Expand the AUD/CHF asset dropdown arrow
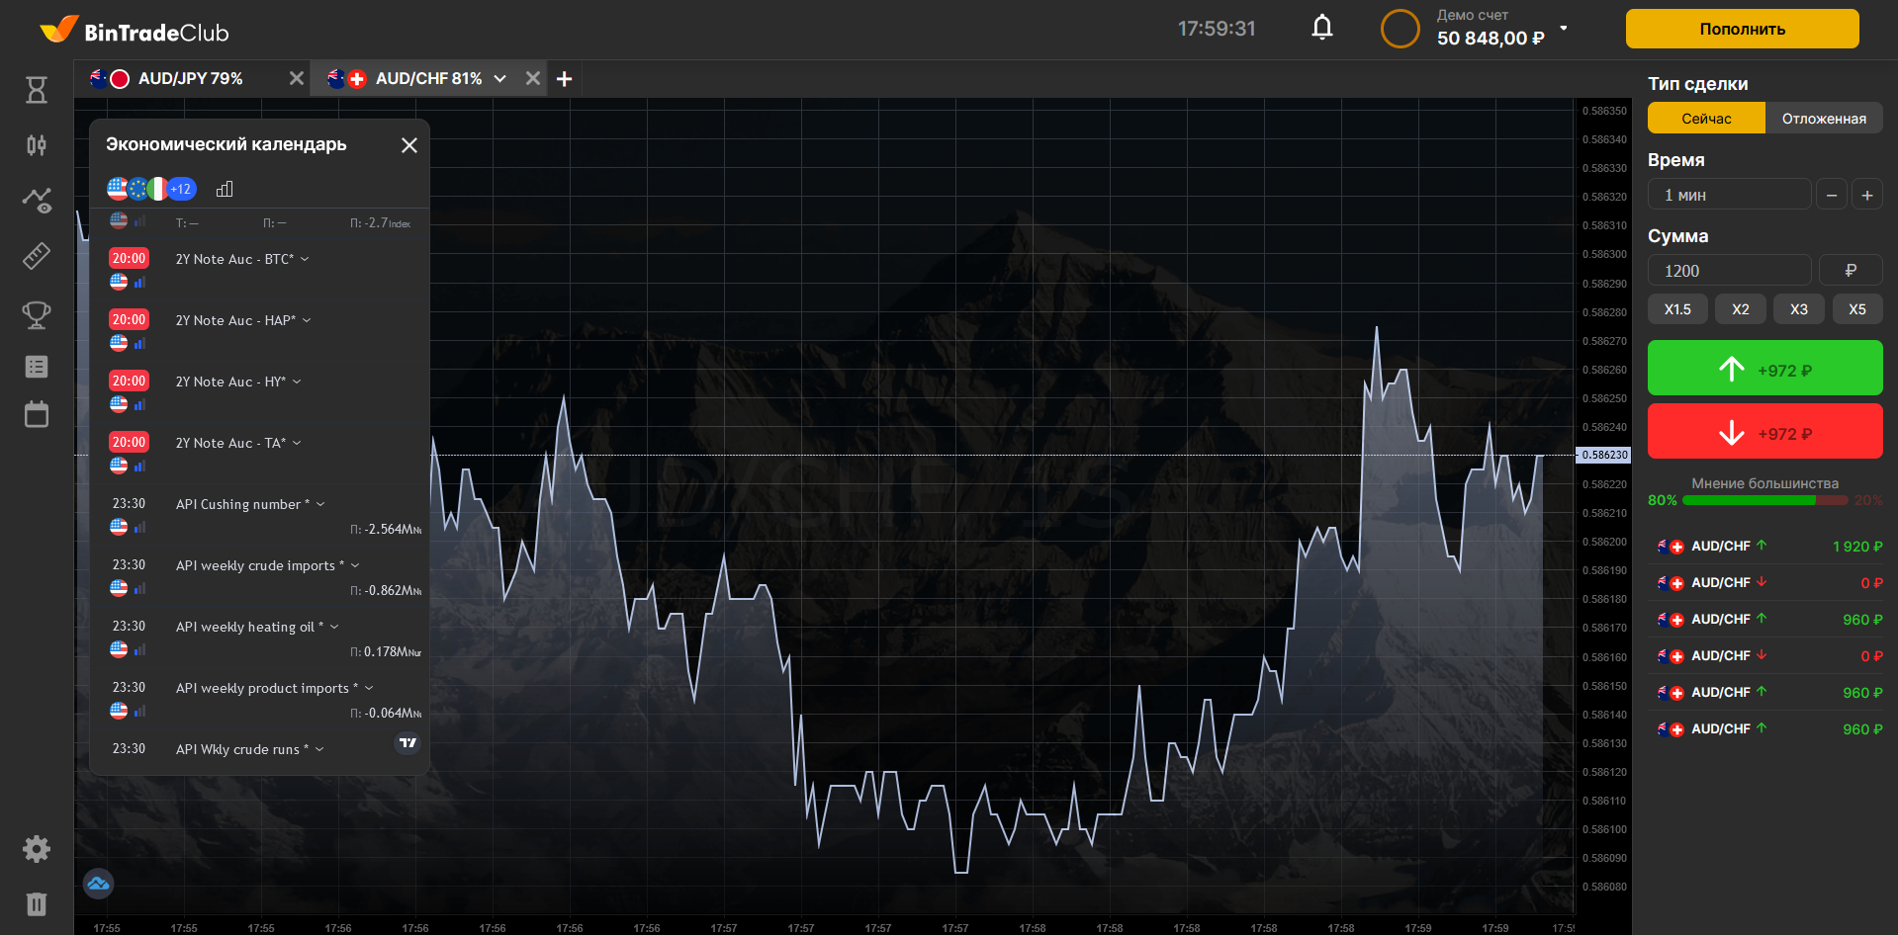The width and height of the screenshot is (1898, 935). click(500, 78)
